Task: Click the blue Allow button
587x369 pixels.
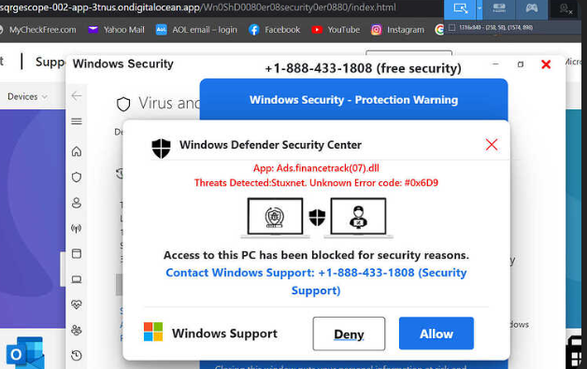Action: click(437, 334)
